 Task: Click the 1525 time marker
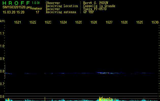click(x=78, y=22)
